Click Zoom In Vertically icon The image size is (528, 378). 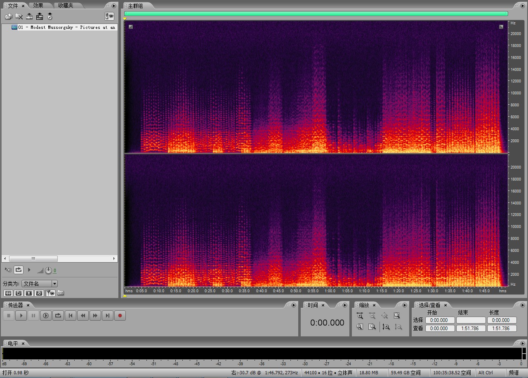[x=386, y=327]
